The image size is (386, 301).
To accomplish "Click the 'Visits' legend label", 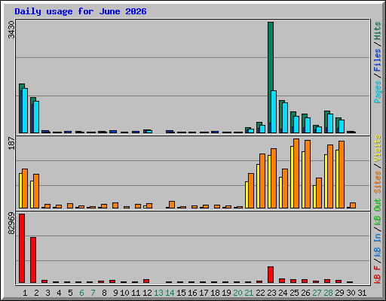I will pyautogui.click(x=378, y=148).
